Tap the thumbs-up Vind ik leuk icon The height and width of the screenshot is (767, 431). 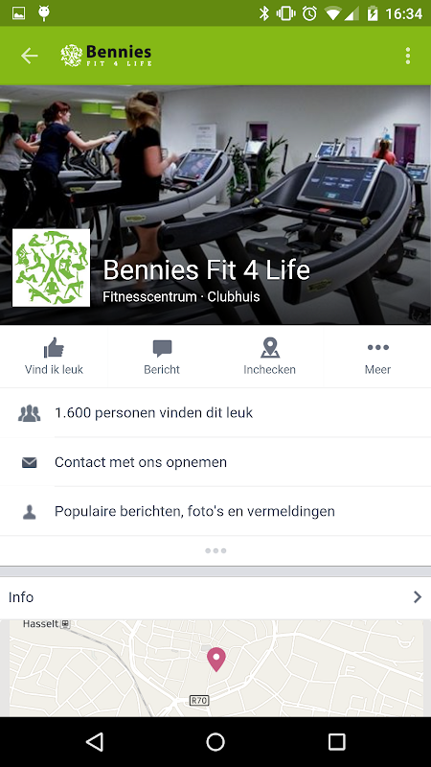(x=54, y=348)
